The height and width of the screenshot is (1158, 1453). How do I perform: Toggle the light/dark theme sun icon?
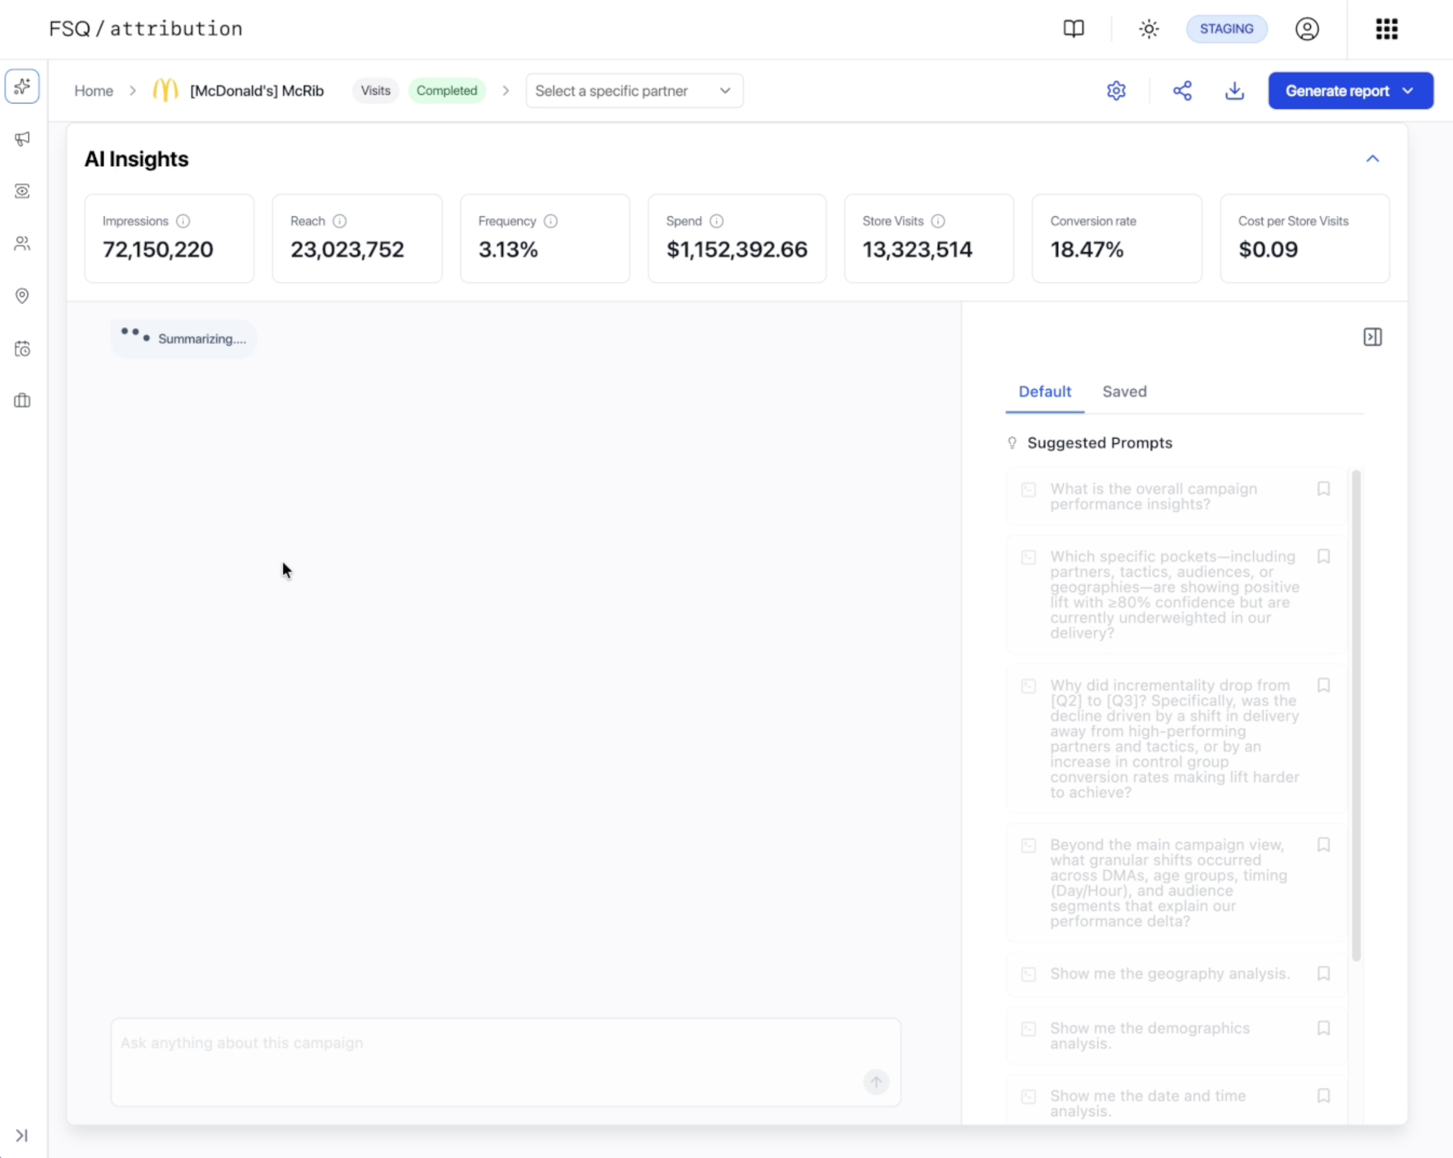point(1149,29)
